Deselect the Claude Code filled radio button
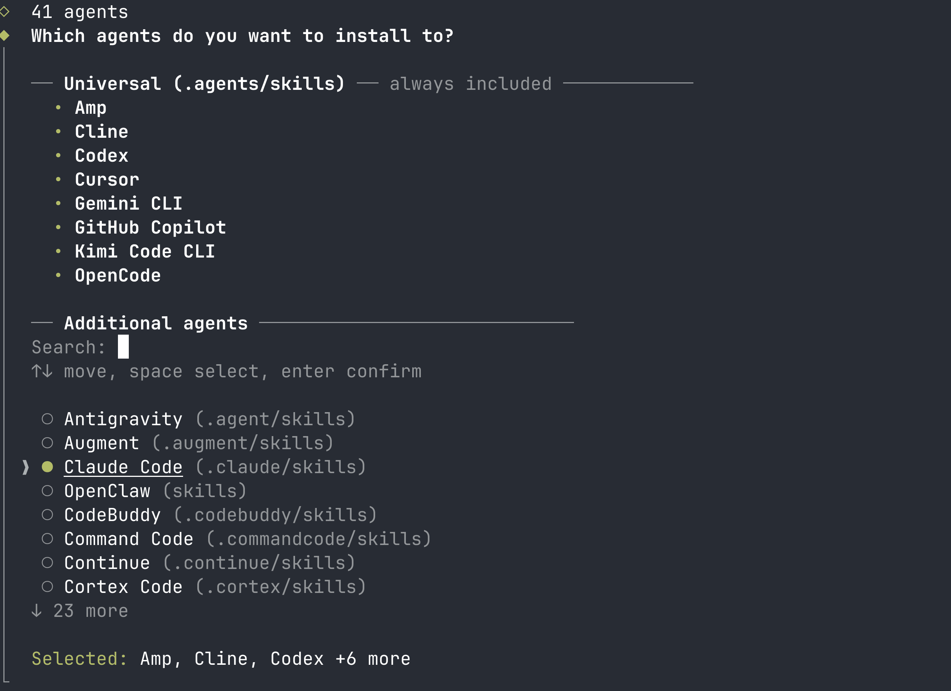 pos(48,466)
